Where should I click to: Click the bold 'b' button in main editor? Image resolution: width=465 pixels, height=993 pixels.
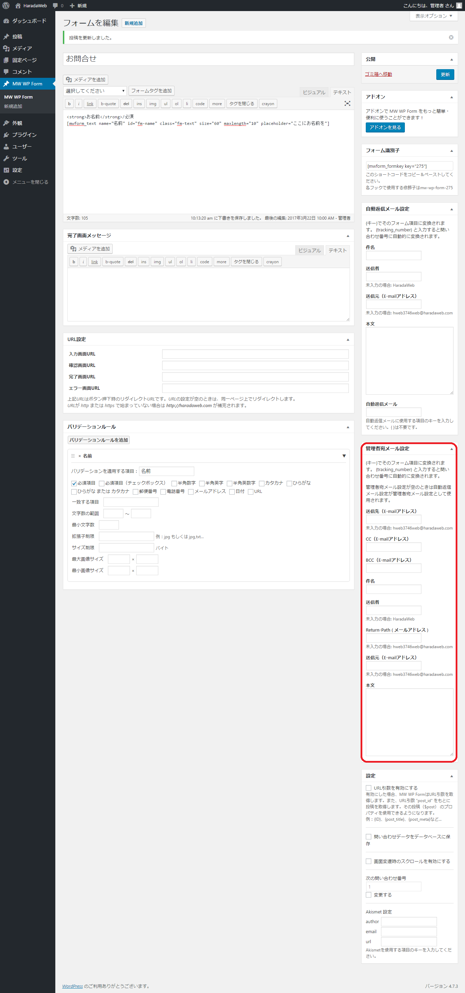[x=69, y=104]
